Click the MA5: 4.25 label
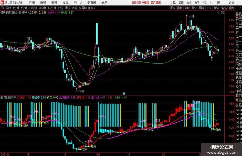242x156 pixels. click(27, 13)
